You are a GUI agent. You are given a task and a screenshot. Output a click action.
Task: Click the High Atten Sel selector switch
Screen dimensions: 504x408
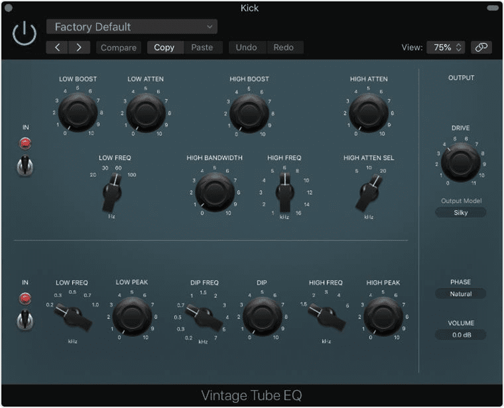pyautogui.click(x=369, y=193)
